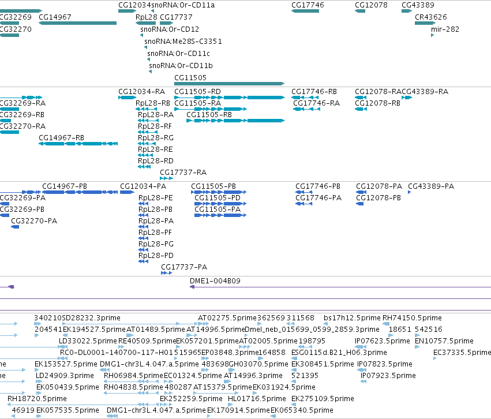Click the RH74150.5prime EST label
This screenshot has width=491, height=419.
coord(412,318)
